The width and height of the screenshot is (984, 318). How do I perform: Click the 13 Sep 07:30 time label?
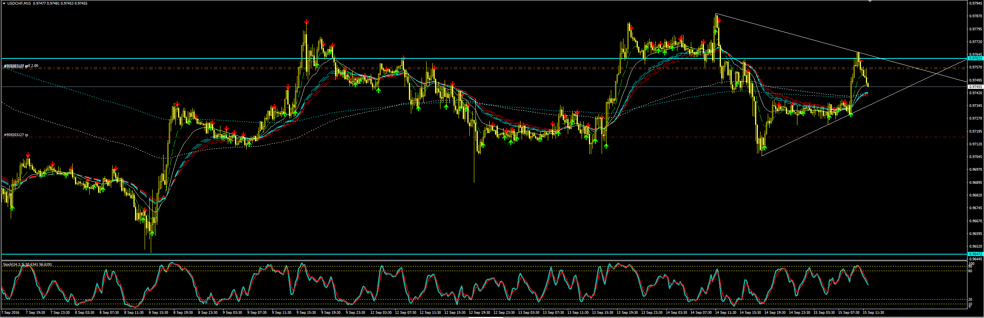pyautogui.click(x=553, y=313)
